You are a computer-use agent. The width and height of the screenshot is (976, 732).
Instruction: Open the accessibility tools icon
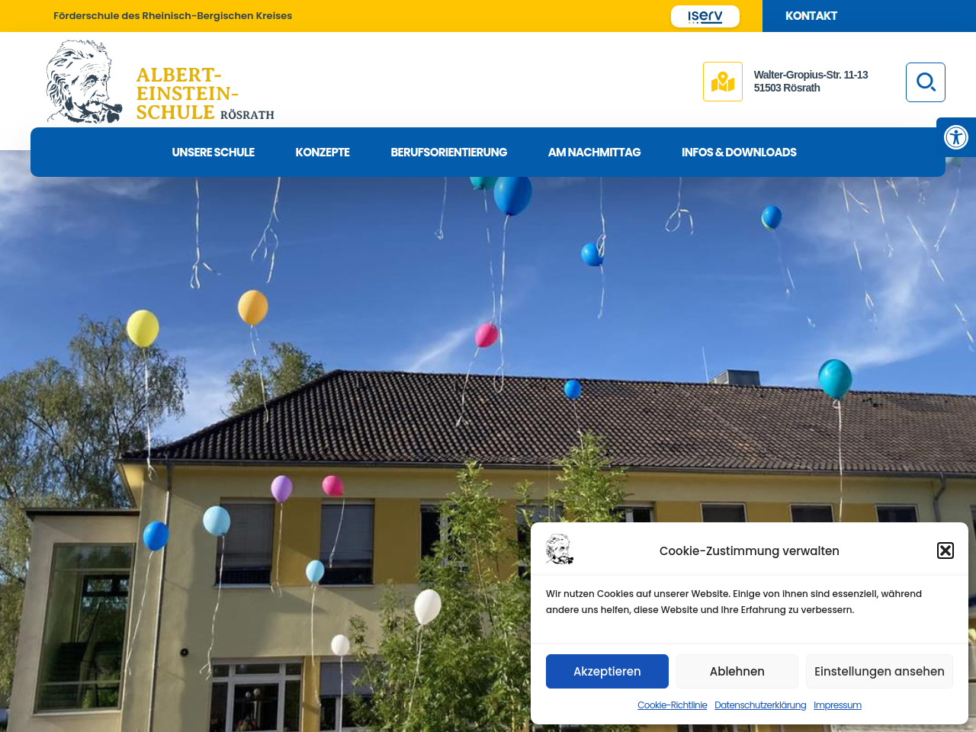[956, 137]
